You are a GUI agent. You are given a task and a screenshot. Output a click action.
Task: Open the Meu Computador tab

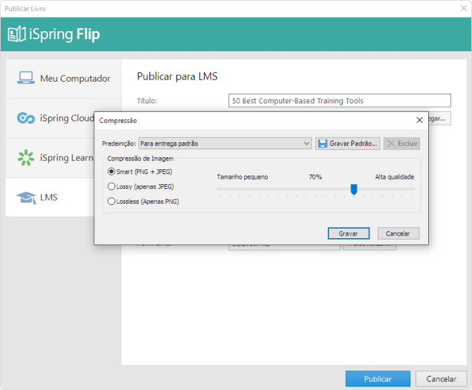tap(63, 78)
